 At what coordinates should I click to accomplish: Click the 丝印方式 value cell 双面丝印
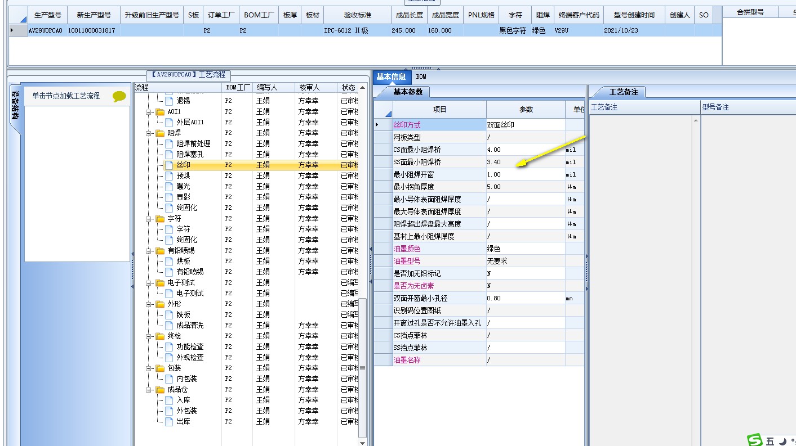pos(526,125)
